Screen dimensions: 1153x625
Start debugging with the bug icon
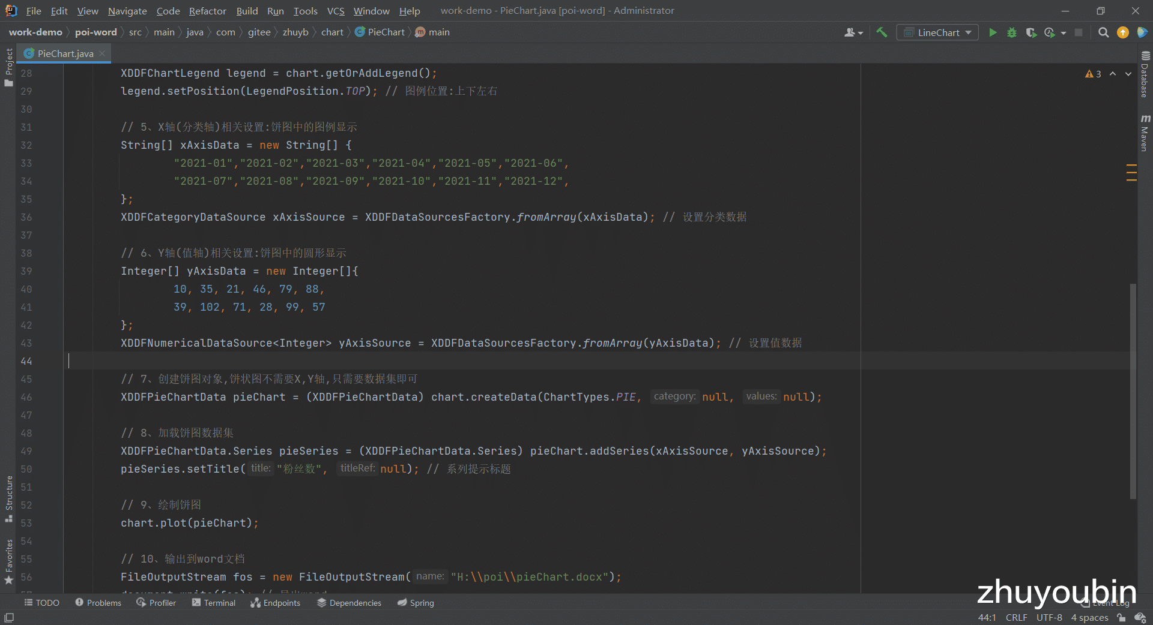coord(1012,32)
